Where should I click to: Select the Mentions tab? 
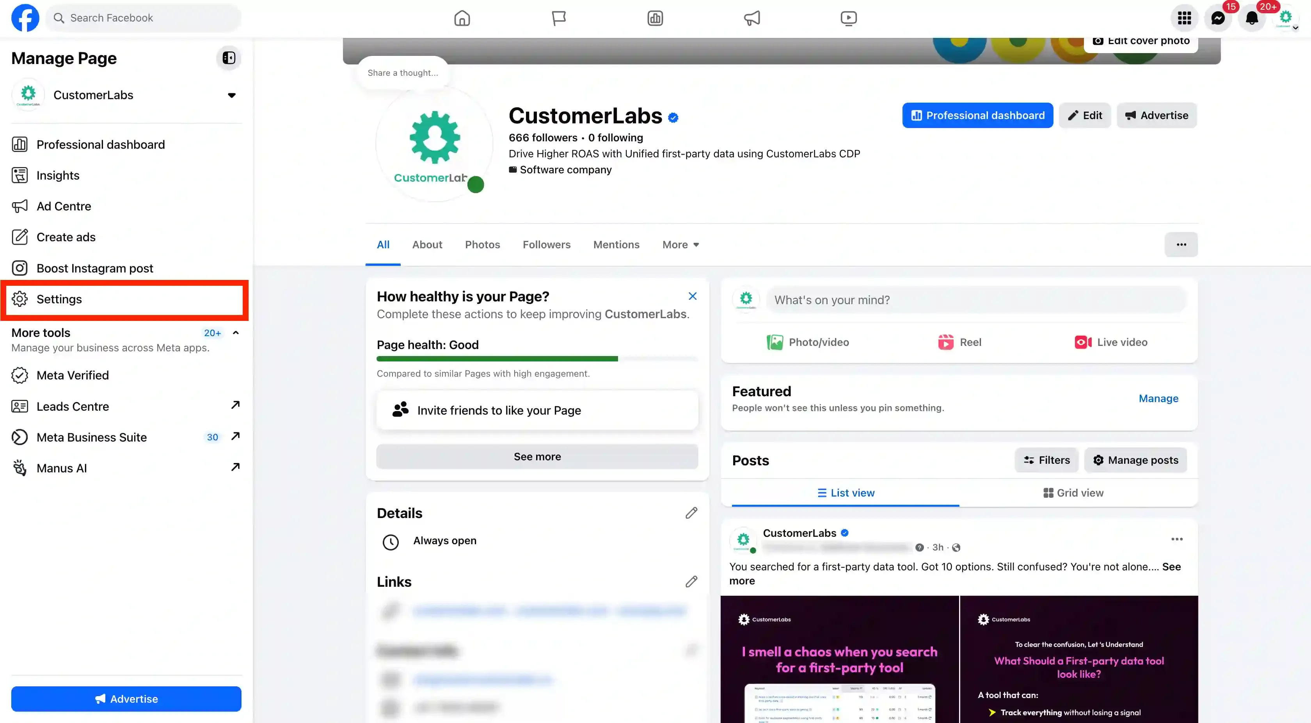pos(616,245)
